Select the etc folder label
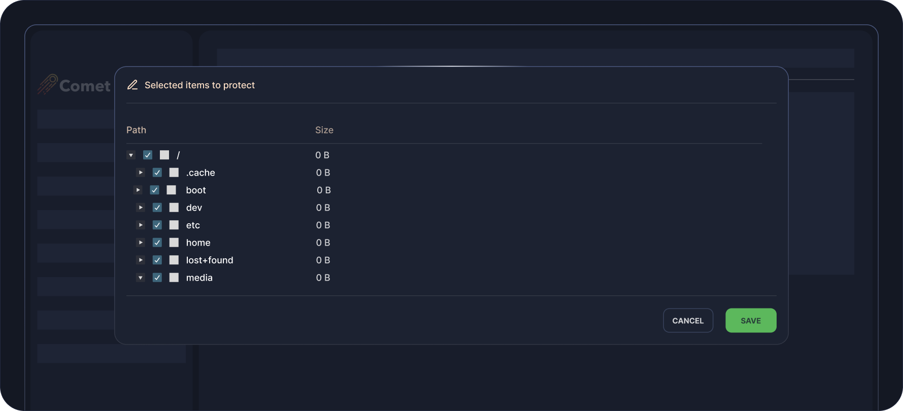This screenshot has width=903, height=411. point(193,225)
